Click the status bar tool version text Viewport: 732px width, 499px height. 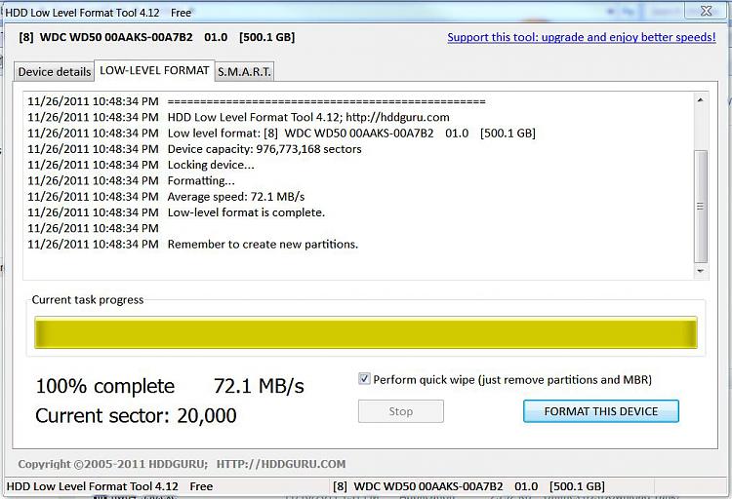[x=109, y=486]
